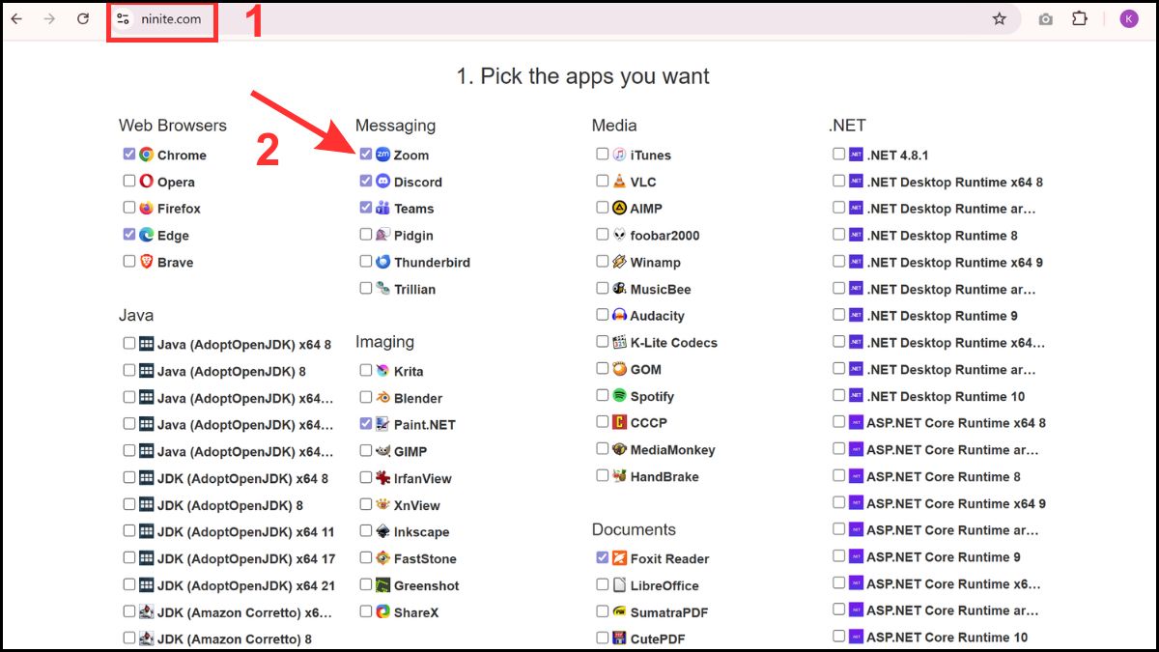Viewport: 1159px width, 652px height.
Task: Uncheck the Paint.NET checkbox
Action: (366, 423)
